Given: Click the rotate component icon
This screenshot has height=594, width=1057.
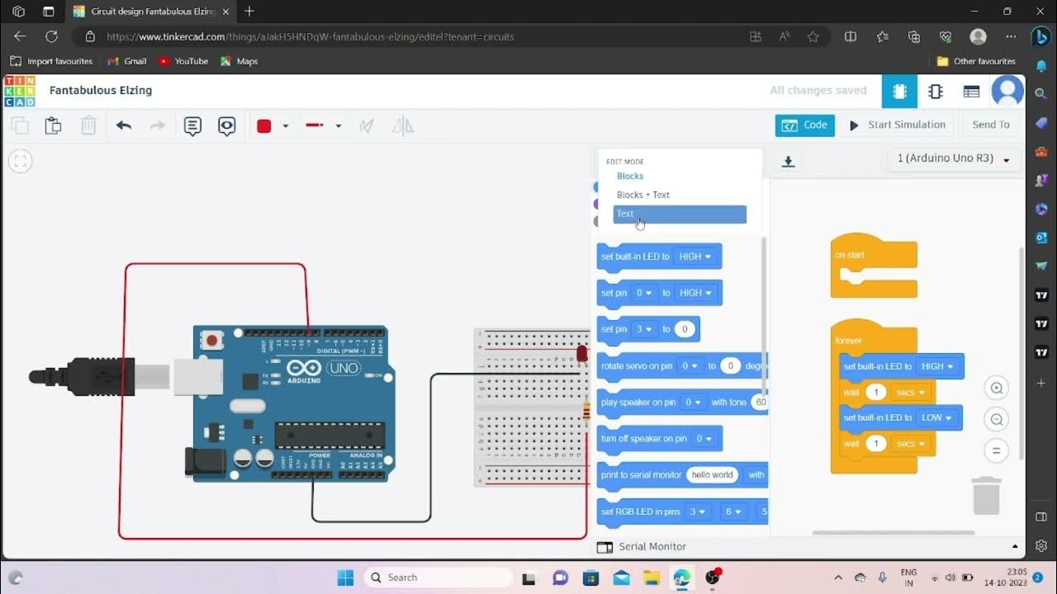Looking at the screenshot, I should pos(367,125).
